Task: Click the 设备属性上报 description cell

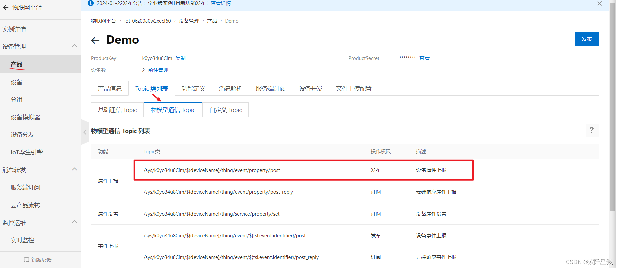Action: coord(431,170)
